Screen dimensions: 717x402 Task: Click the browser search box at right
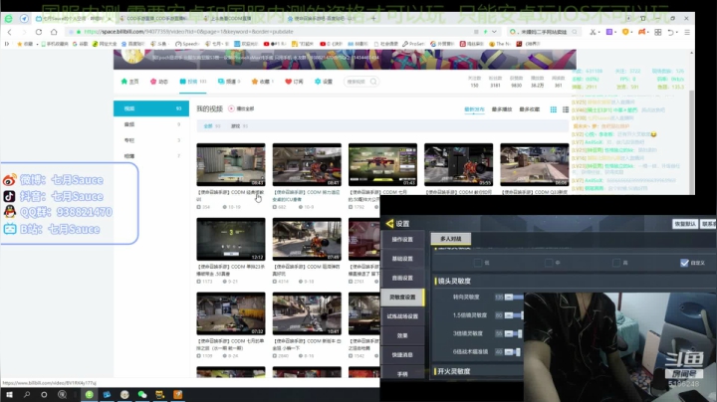544,32
